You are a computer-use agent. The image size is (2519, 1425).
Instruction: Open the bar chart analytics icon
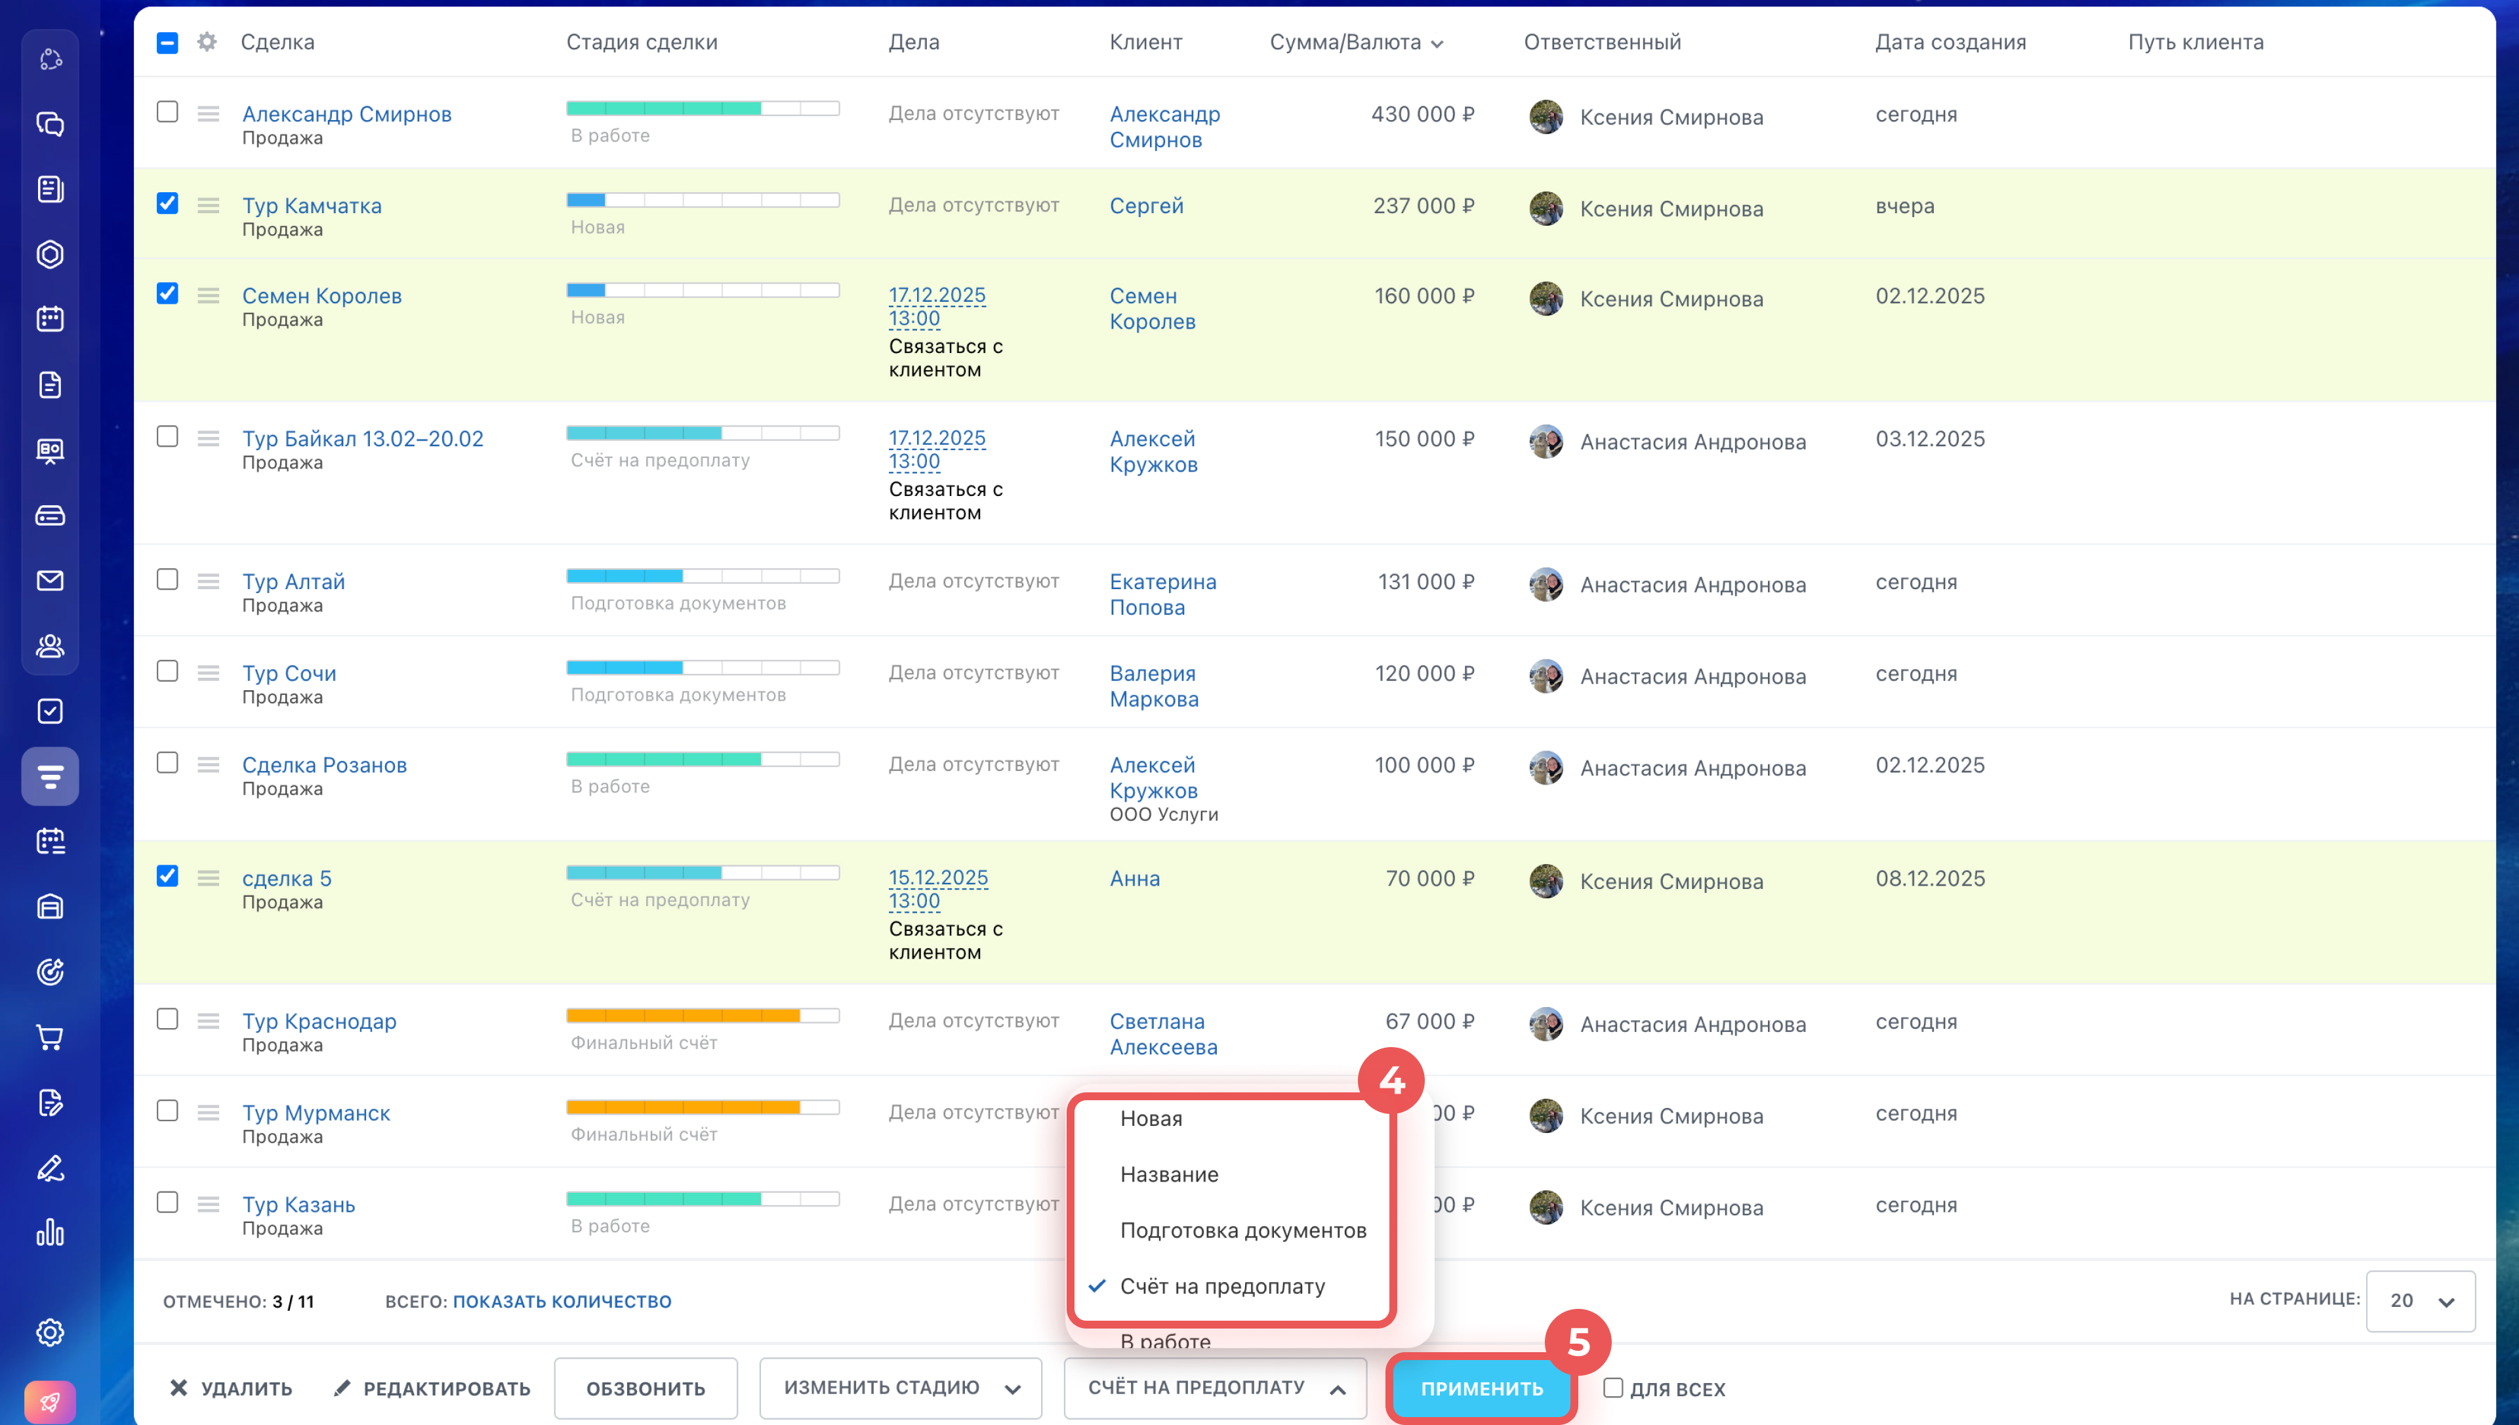point(50,1233)
